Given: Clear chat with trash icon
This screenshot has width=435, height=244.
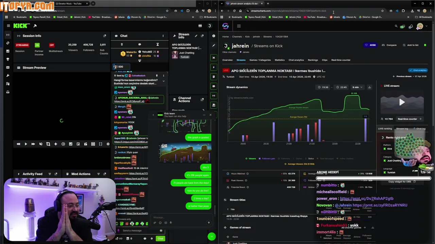Looking at the screenshot, I should [122, 44].
